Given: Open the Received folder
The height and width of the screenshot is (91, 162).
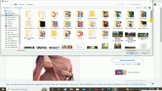Looking at the screenshot, I should click(67, 35).
